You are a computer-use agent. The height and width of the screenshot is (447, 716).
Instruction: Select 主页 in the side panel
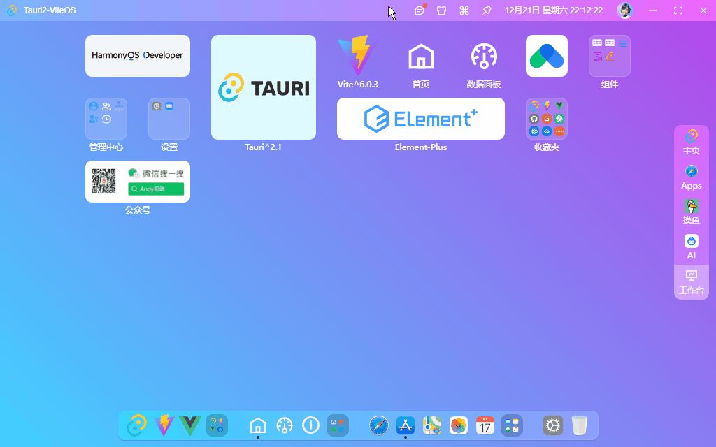click(x=691, y=142)
